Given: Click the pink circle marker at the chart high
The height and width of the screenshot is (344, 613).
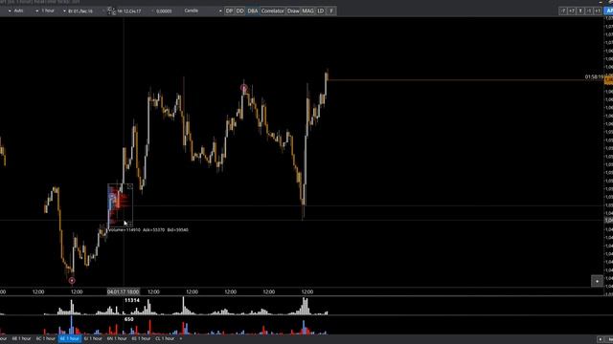Looking at the screenshot, I should point(244,88).
